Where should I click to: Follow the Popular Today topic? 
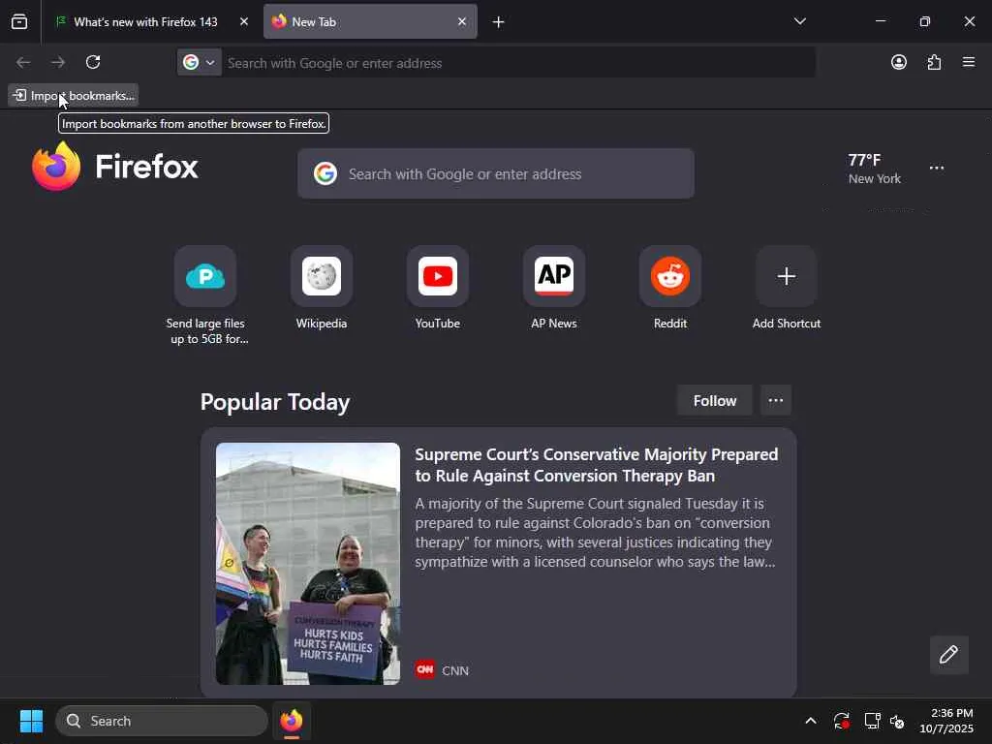(x=715, y=400)
